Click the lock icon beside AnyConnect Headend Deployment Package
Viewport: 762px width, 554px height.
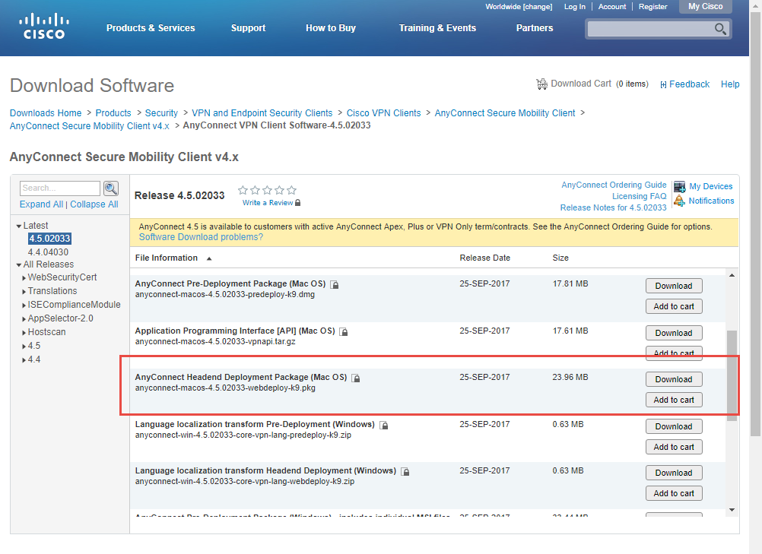pyautogui.click(x=356, y=378)
